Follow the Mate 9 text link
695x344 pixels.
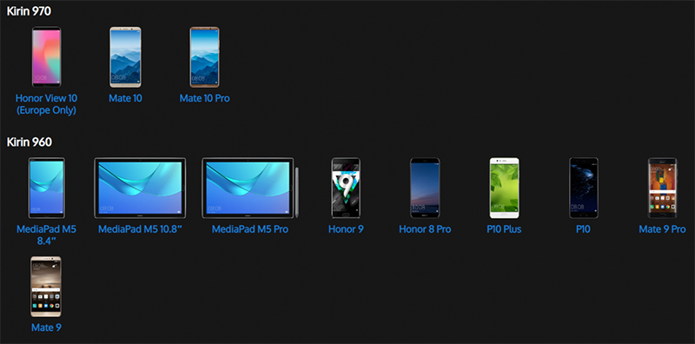coord(46,327)
